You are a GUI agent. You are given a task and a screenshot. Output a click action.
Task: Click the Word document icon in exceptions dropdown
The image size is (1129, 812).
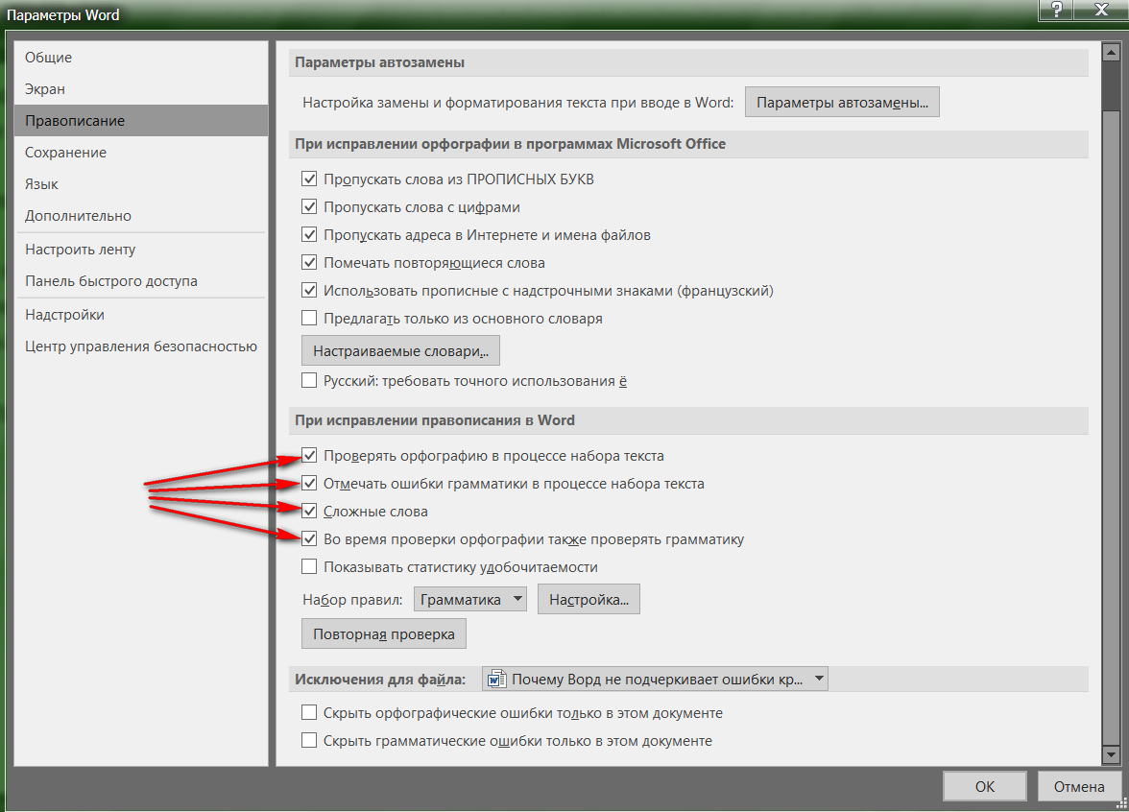(496, 680)
